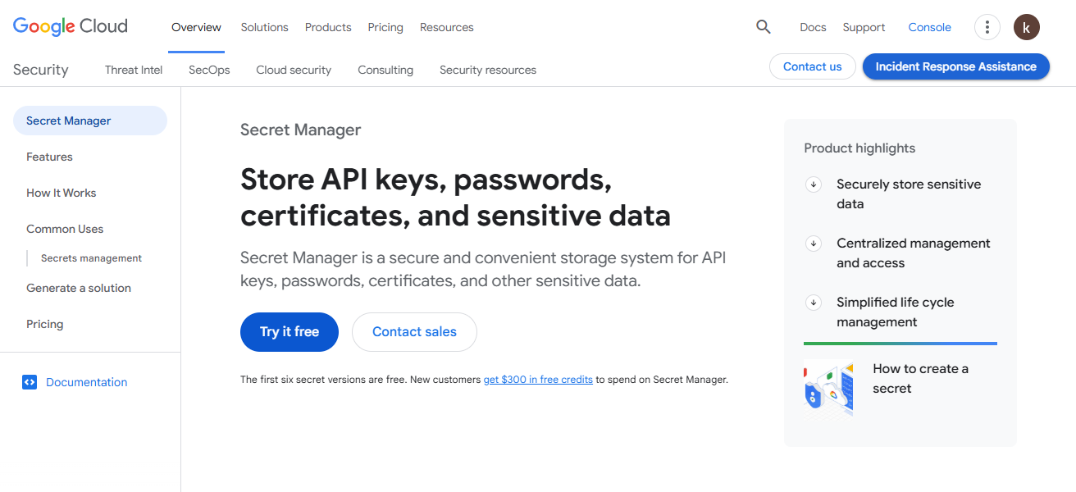Select Features in the sidebar

point(49,157)
